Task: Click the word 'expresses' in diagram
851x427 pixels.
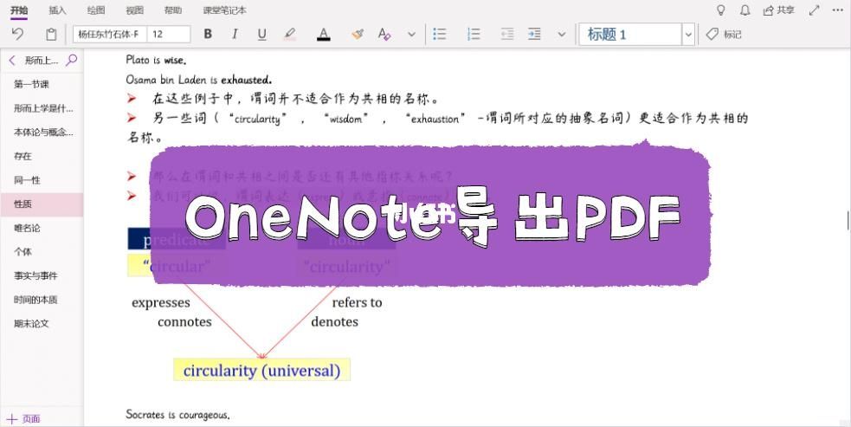Action: [x=161, y=302]
